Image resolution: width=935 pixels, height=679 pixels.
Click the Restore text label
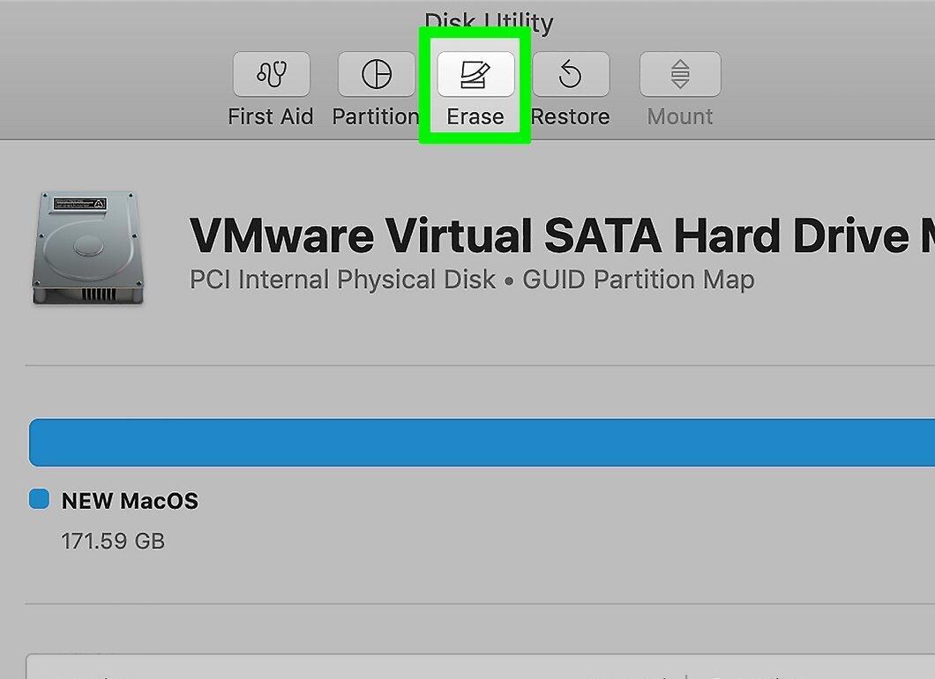coord(570,116)
